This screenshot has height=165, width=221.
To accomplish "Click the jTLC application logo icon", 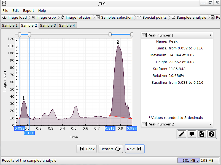I will coord(4,4).
